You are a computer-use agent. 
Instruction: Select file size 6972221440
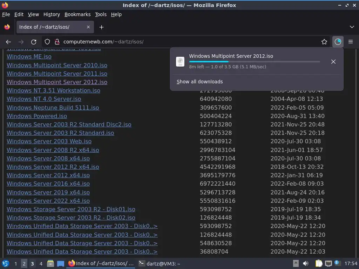217,184
